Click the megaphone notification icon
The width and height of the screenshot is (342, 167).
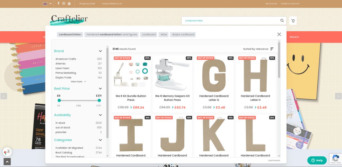click(x=7, y=152)
